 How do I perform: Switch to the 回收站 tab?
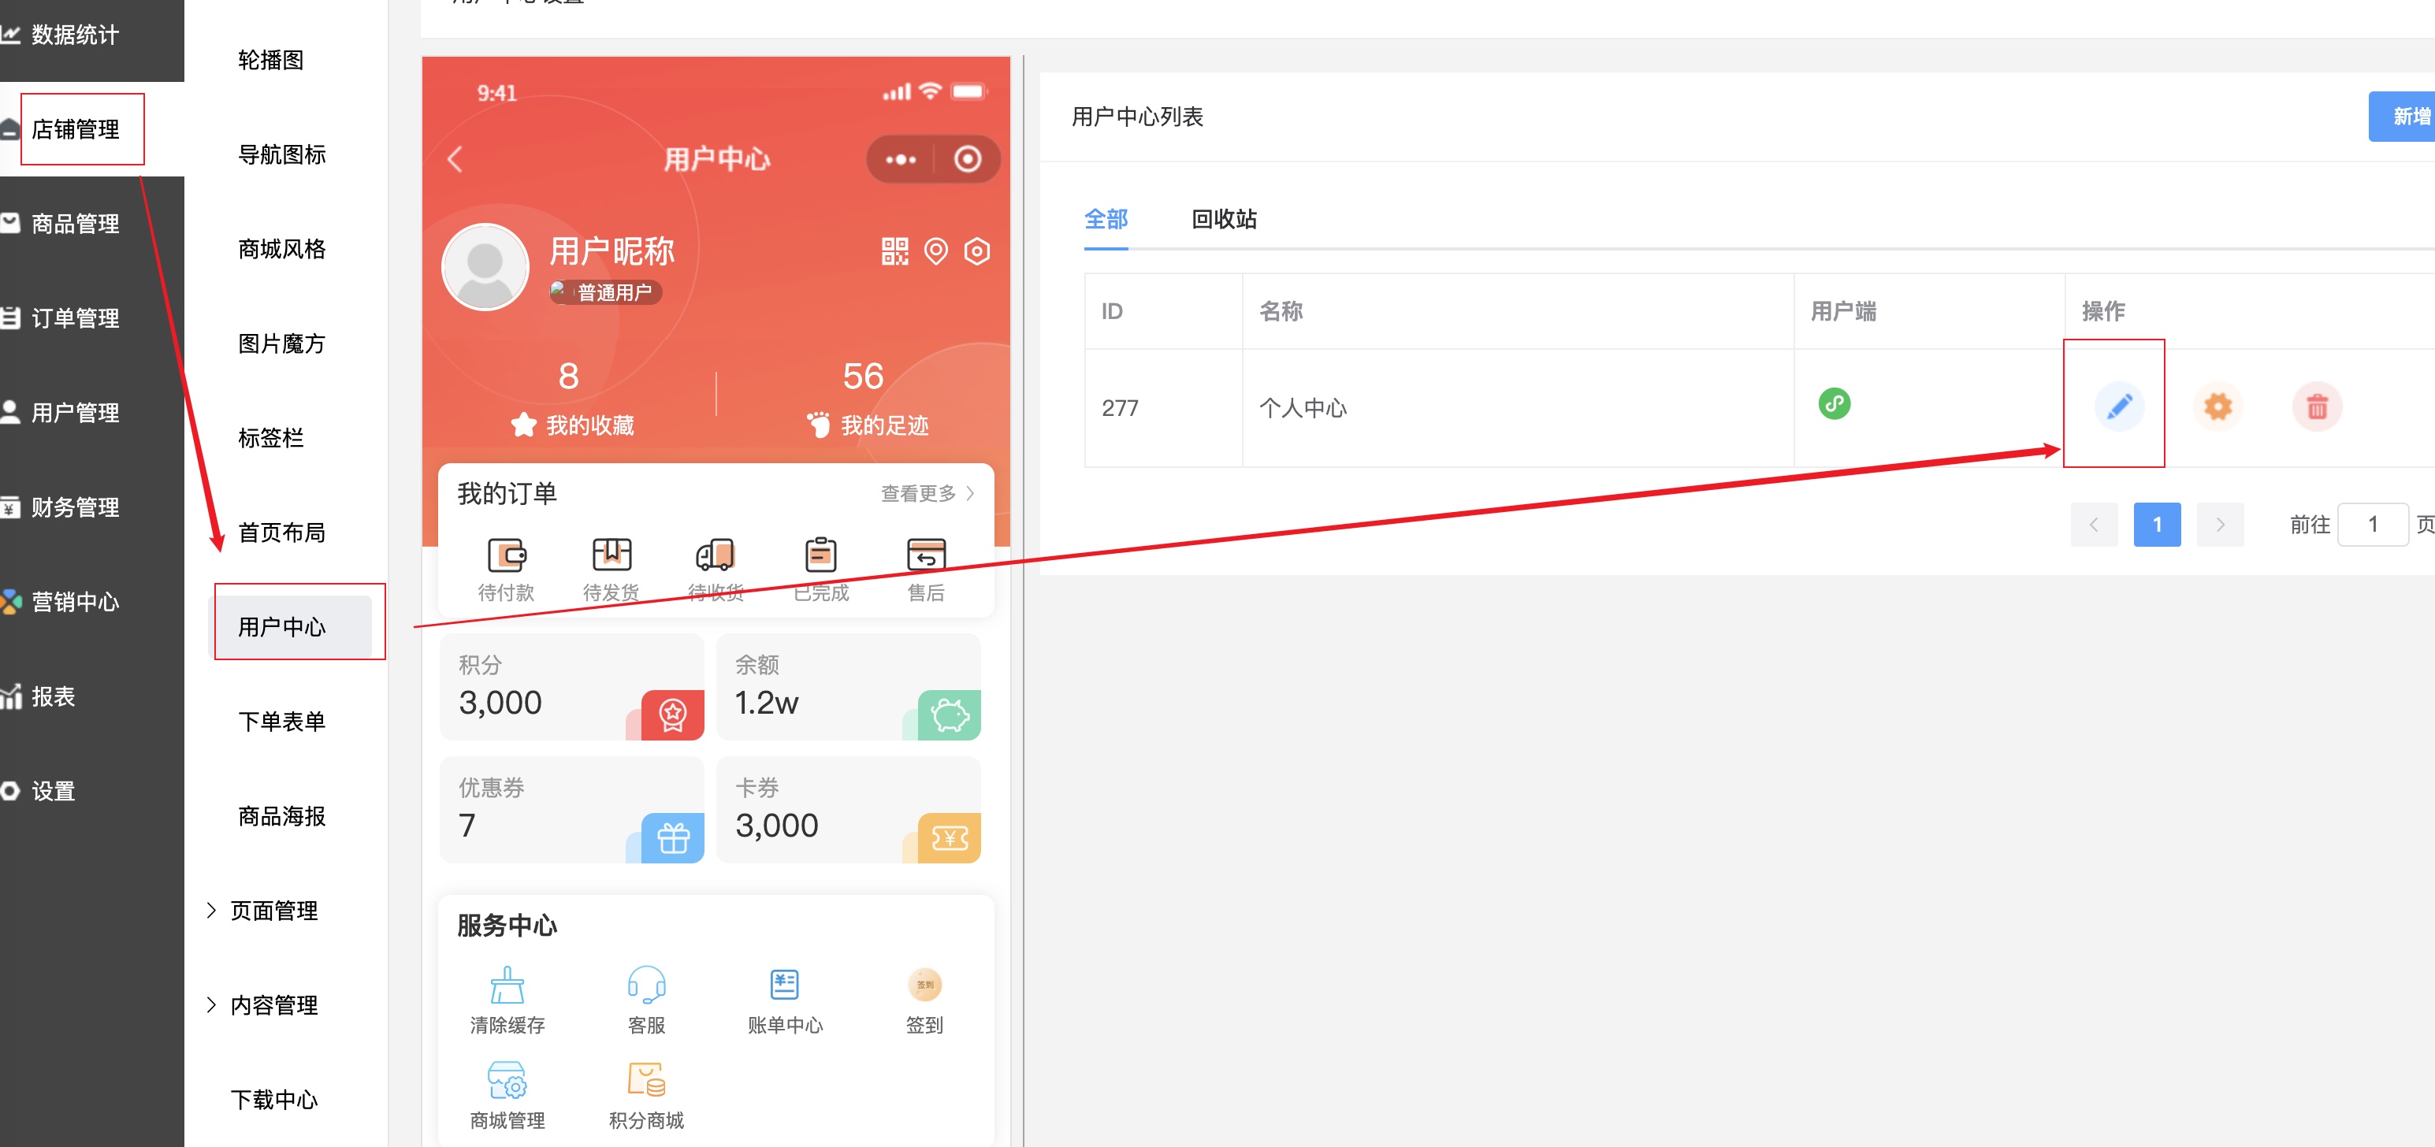pos(1224,219)
